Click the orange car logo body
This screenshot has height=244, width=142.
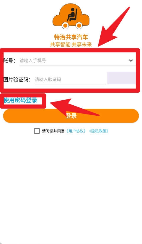(71, 16)
